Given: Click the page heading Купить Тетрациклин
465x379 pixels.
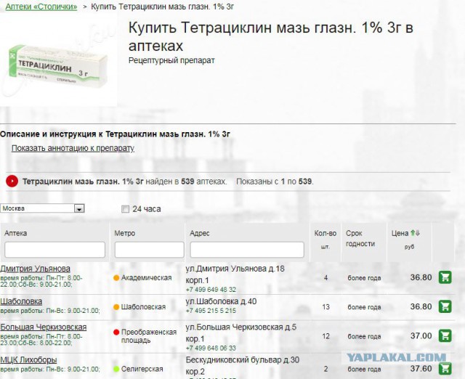Looking at the screenshot, I should tap(271, 36).
